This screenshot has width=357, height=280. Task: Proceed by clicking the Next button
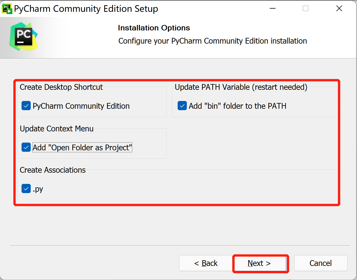259,263
